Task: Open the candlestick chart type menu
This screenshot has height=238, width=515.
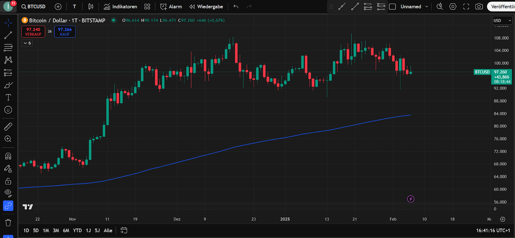Action: click(91, 6)
